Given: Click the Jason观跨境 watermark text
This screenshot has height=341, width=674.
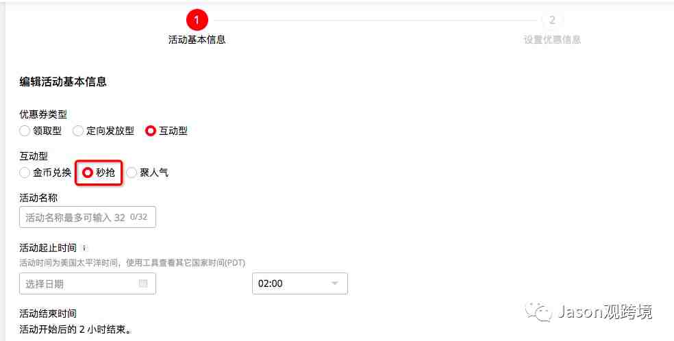Looking at the screenshot, I should click(606, 312).
